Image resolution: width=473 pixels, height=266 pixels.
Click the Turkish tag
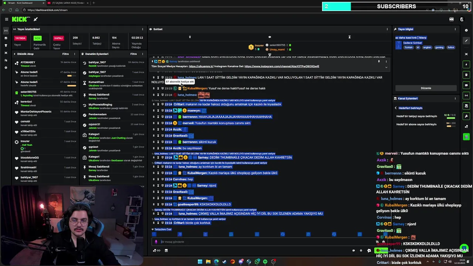click(408, 48)
